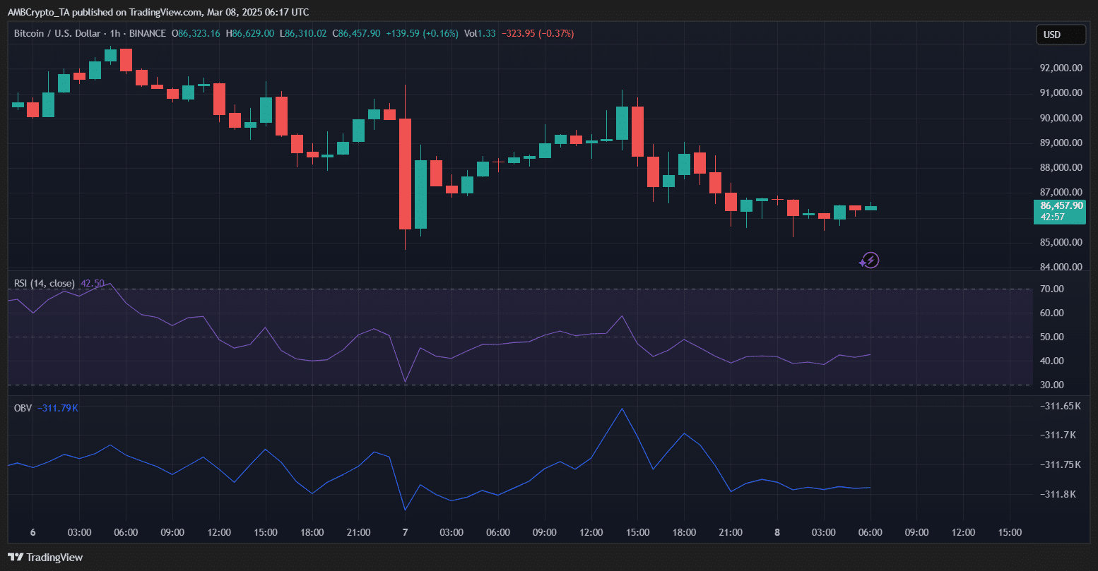1098x571 pixels.
Task: Click date label 6 on the time axis
Action: point(33,533)
